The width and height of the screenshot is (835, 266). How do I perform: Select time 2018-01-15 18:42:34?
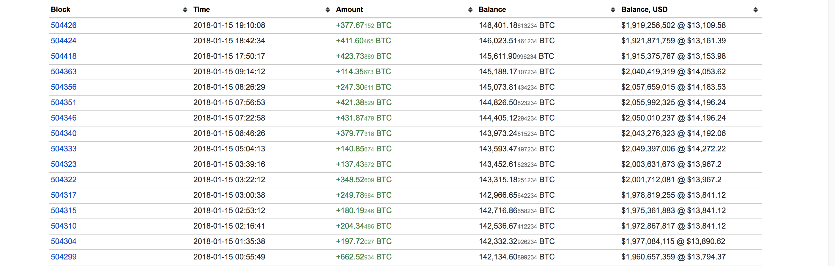229,41
